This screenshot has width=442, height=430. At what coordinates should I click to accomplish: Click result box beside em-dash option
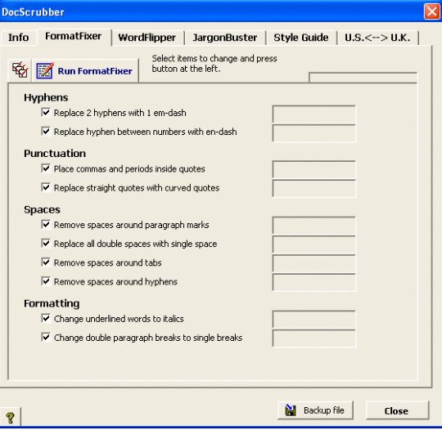(314, 114)
